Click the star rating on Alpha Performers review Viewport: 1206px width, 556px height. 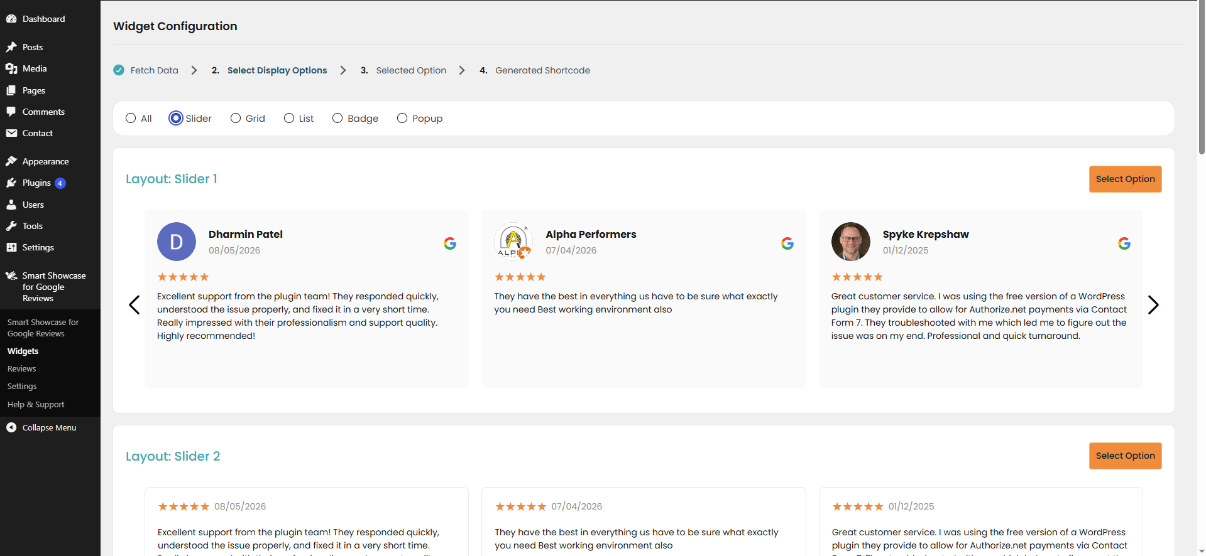click(520, 277)
